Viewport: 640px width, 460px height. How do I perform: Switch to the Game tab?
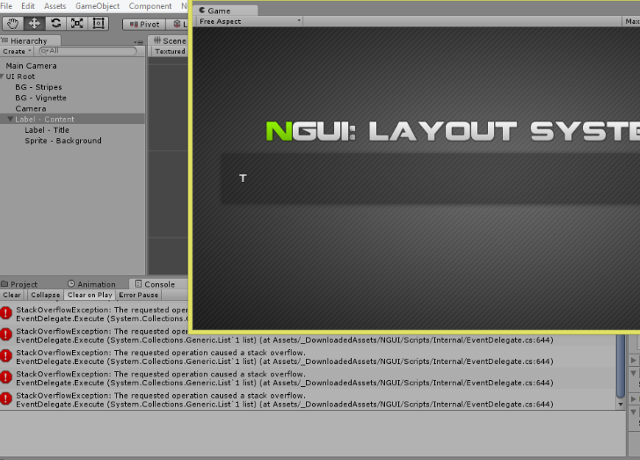225,11
